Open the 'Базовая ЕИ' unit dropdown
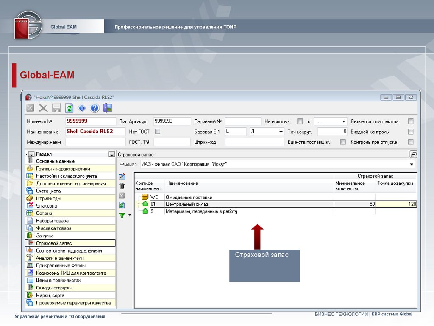The width and height of the screenshot is (434, 326). [281, 132]
